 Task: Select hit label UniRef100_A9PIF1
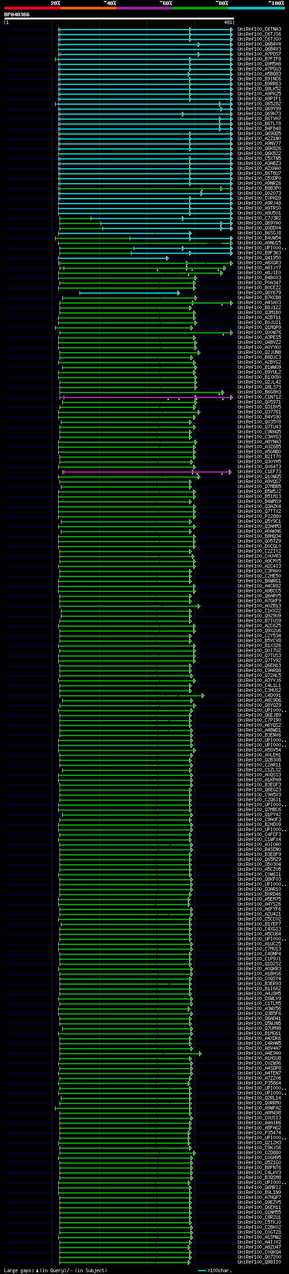pos(259,99)
